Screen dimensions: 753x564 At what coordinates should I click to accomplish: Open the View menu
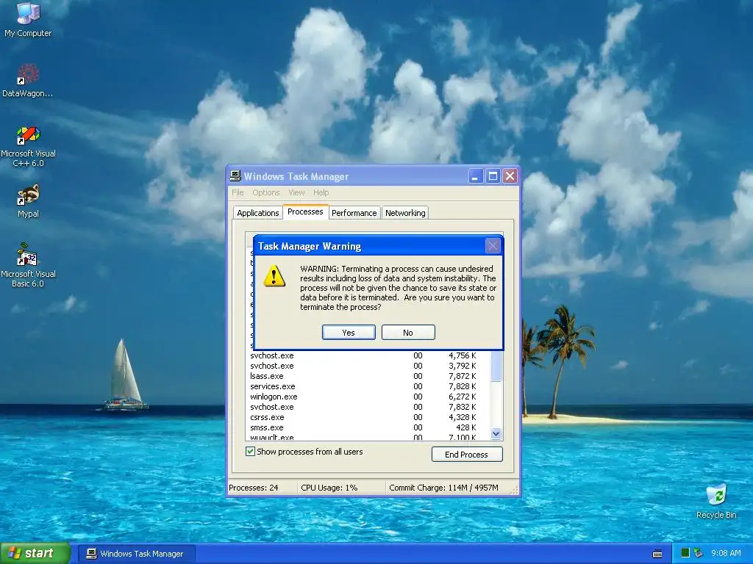click(x=296, y=192)
